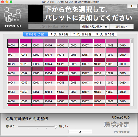The width and height of the screenshot is (138, 137).
Task: Pick swatch 10068
Action: 99,99
